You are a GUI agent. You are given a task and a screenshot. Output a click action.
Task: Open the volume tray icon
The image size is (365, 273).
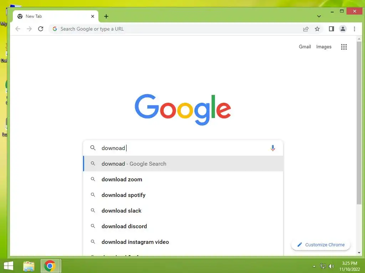331,266
